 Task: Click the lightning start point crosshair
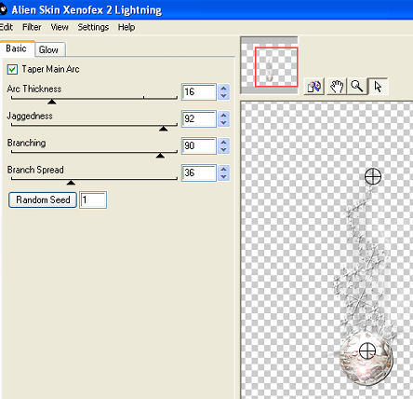point(373,176)
